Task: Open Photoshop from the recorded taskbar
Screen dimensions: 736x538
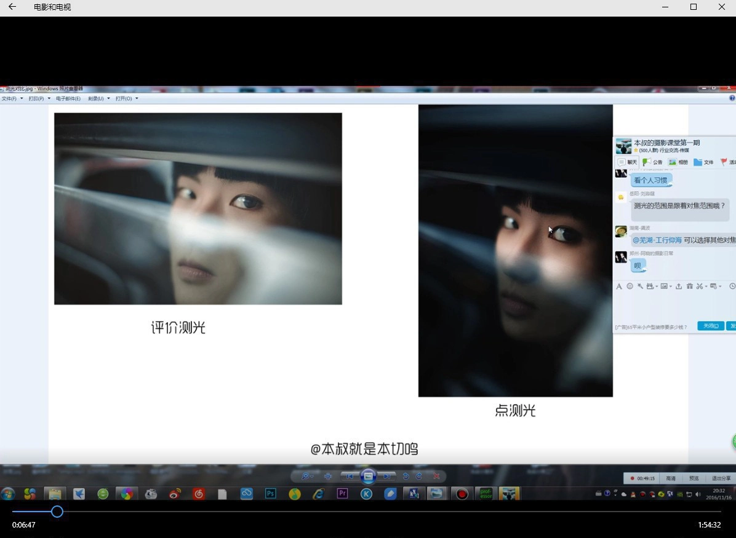Action: coord(270,494)
